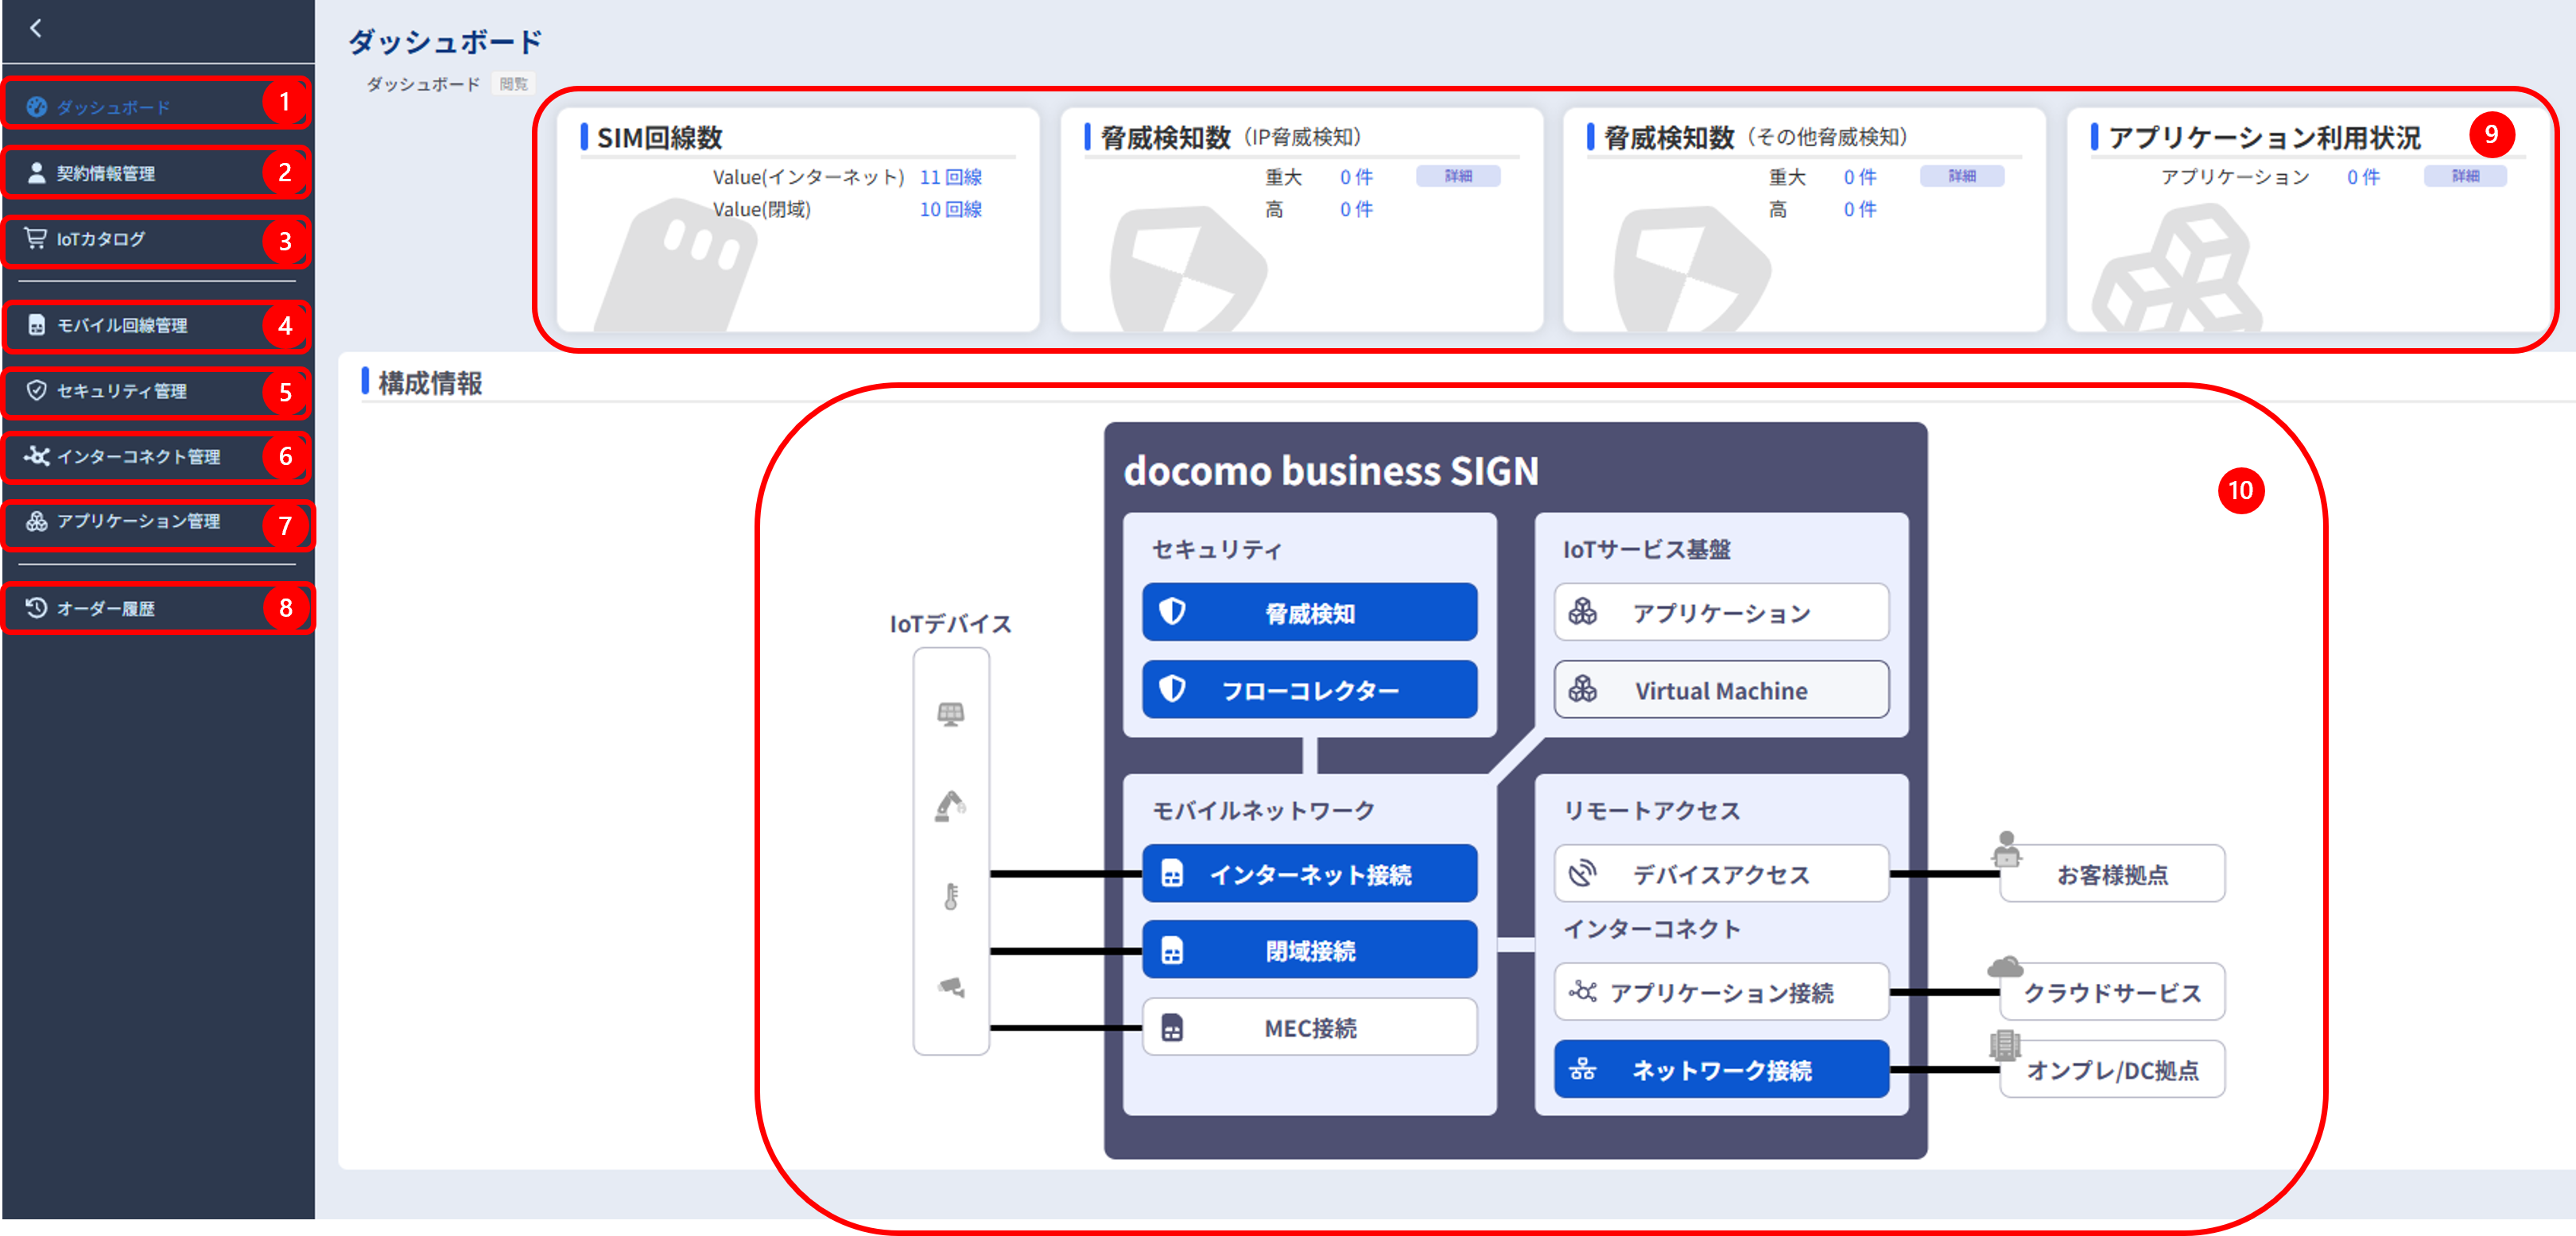Click the オーダー履歴 history clock icon
The width and height of the screenshot is (2576, 1236).
35,607
